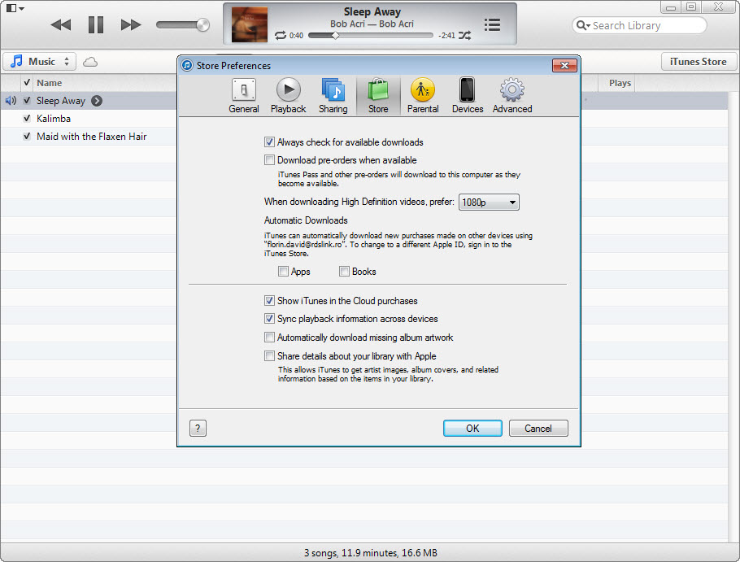Uncheck the Kalimba song checkbox

[x=27, y=119]
